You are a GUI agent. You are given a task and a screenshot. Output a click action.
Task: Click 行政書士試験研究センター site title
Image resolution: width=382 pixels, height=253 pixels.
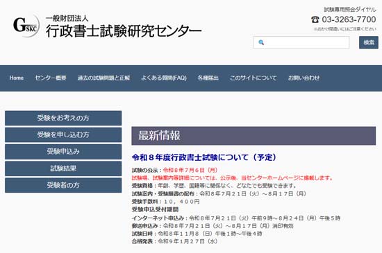[x=124, y=31]
